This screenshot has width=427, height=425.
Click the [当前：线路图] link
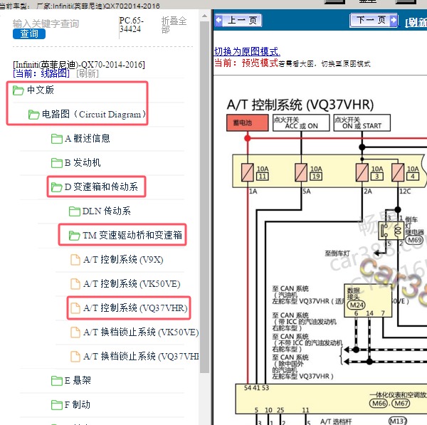[41, 73]
